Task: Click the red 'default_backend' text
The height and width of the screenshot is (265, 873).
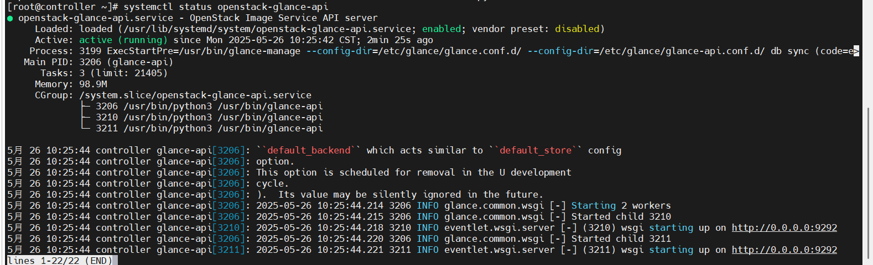Action: coord(309,150)
